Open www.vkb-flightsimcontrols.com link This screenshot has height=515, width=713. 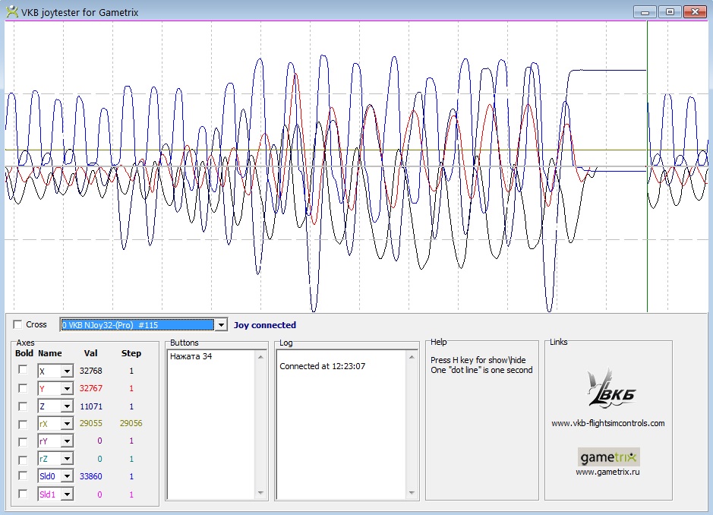[x=607, y=423]
